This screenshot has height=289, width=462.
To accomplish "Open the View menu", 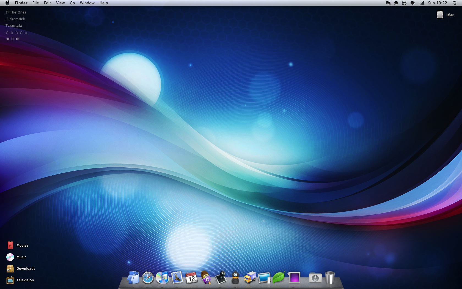I will (x=60, y=3).
